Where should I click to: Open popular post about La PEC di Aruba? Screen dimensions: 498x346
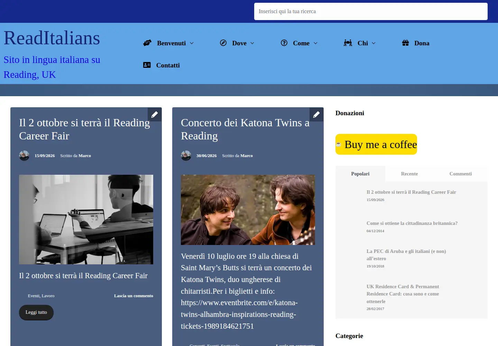tap(406, 255)
